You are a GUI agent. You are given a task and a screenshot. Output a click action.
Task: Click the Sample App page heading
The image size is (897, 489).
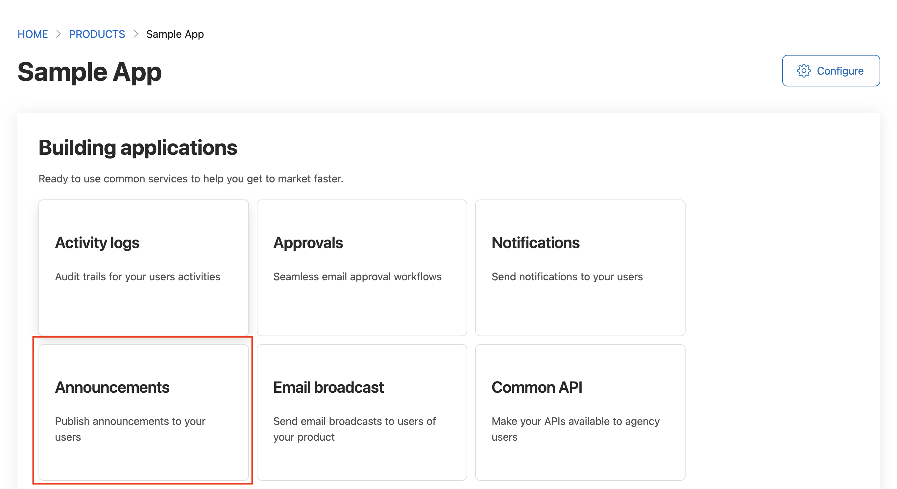(x=89, y=72)
